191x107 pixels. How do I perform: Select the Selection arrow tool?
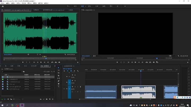[59, 68]
